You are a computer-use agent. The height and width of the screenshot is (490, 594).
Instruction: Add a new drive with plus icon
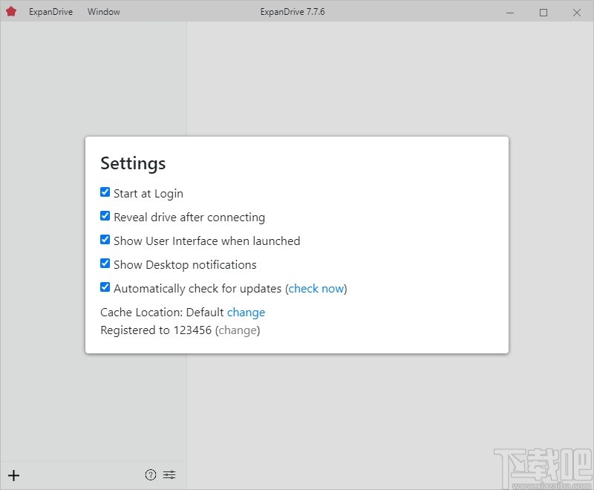(13, 475)
